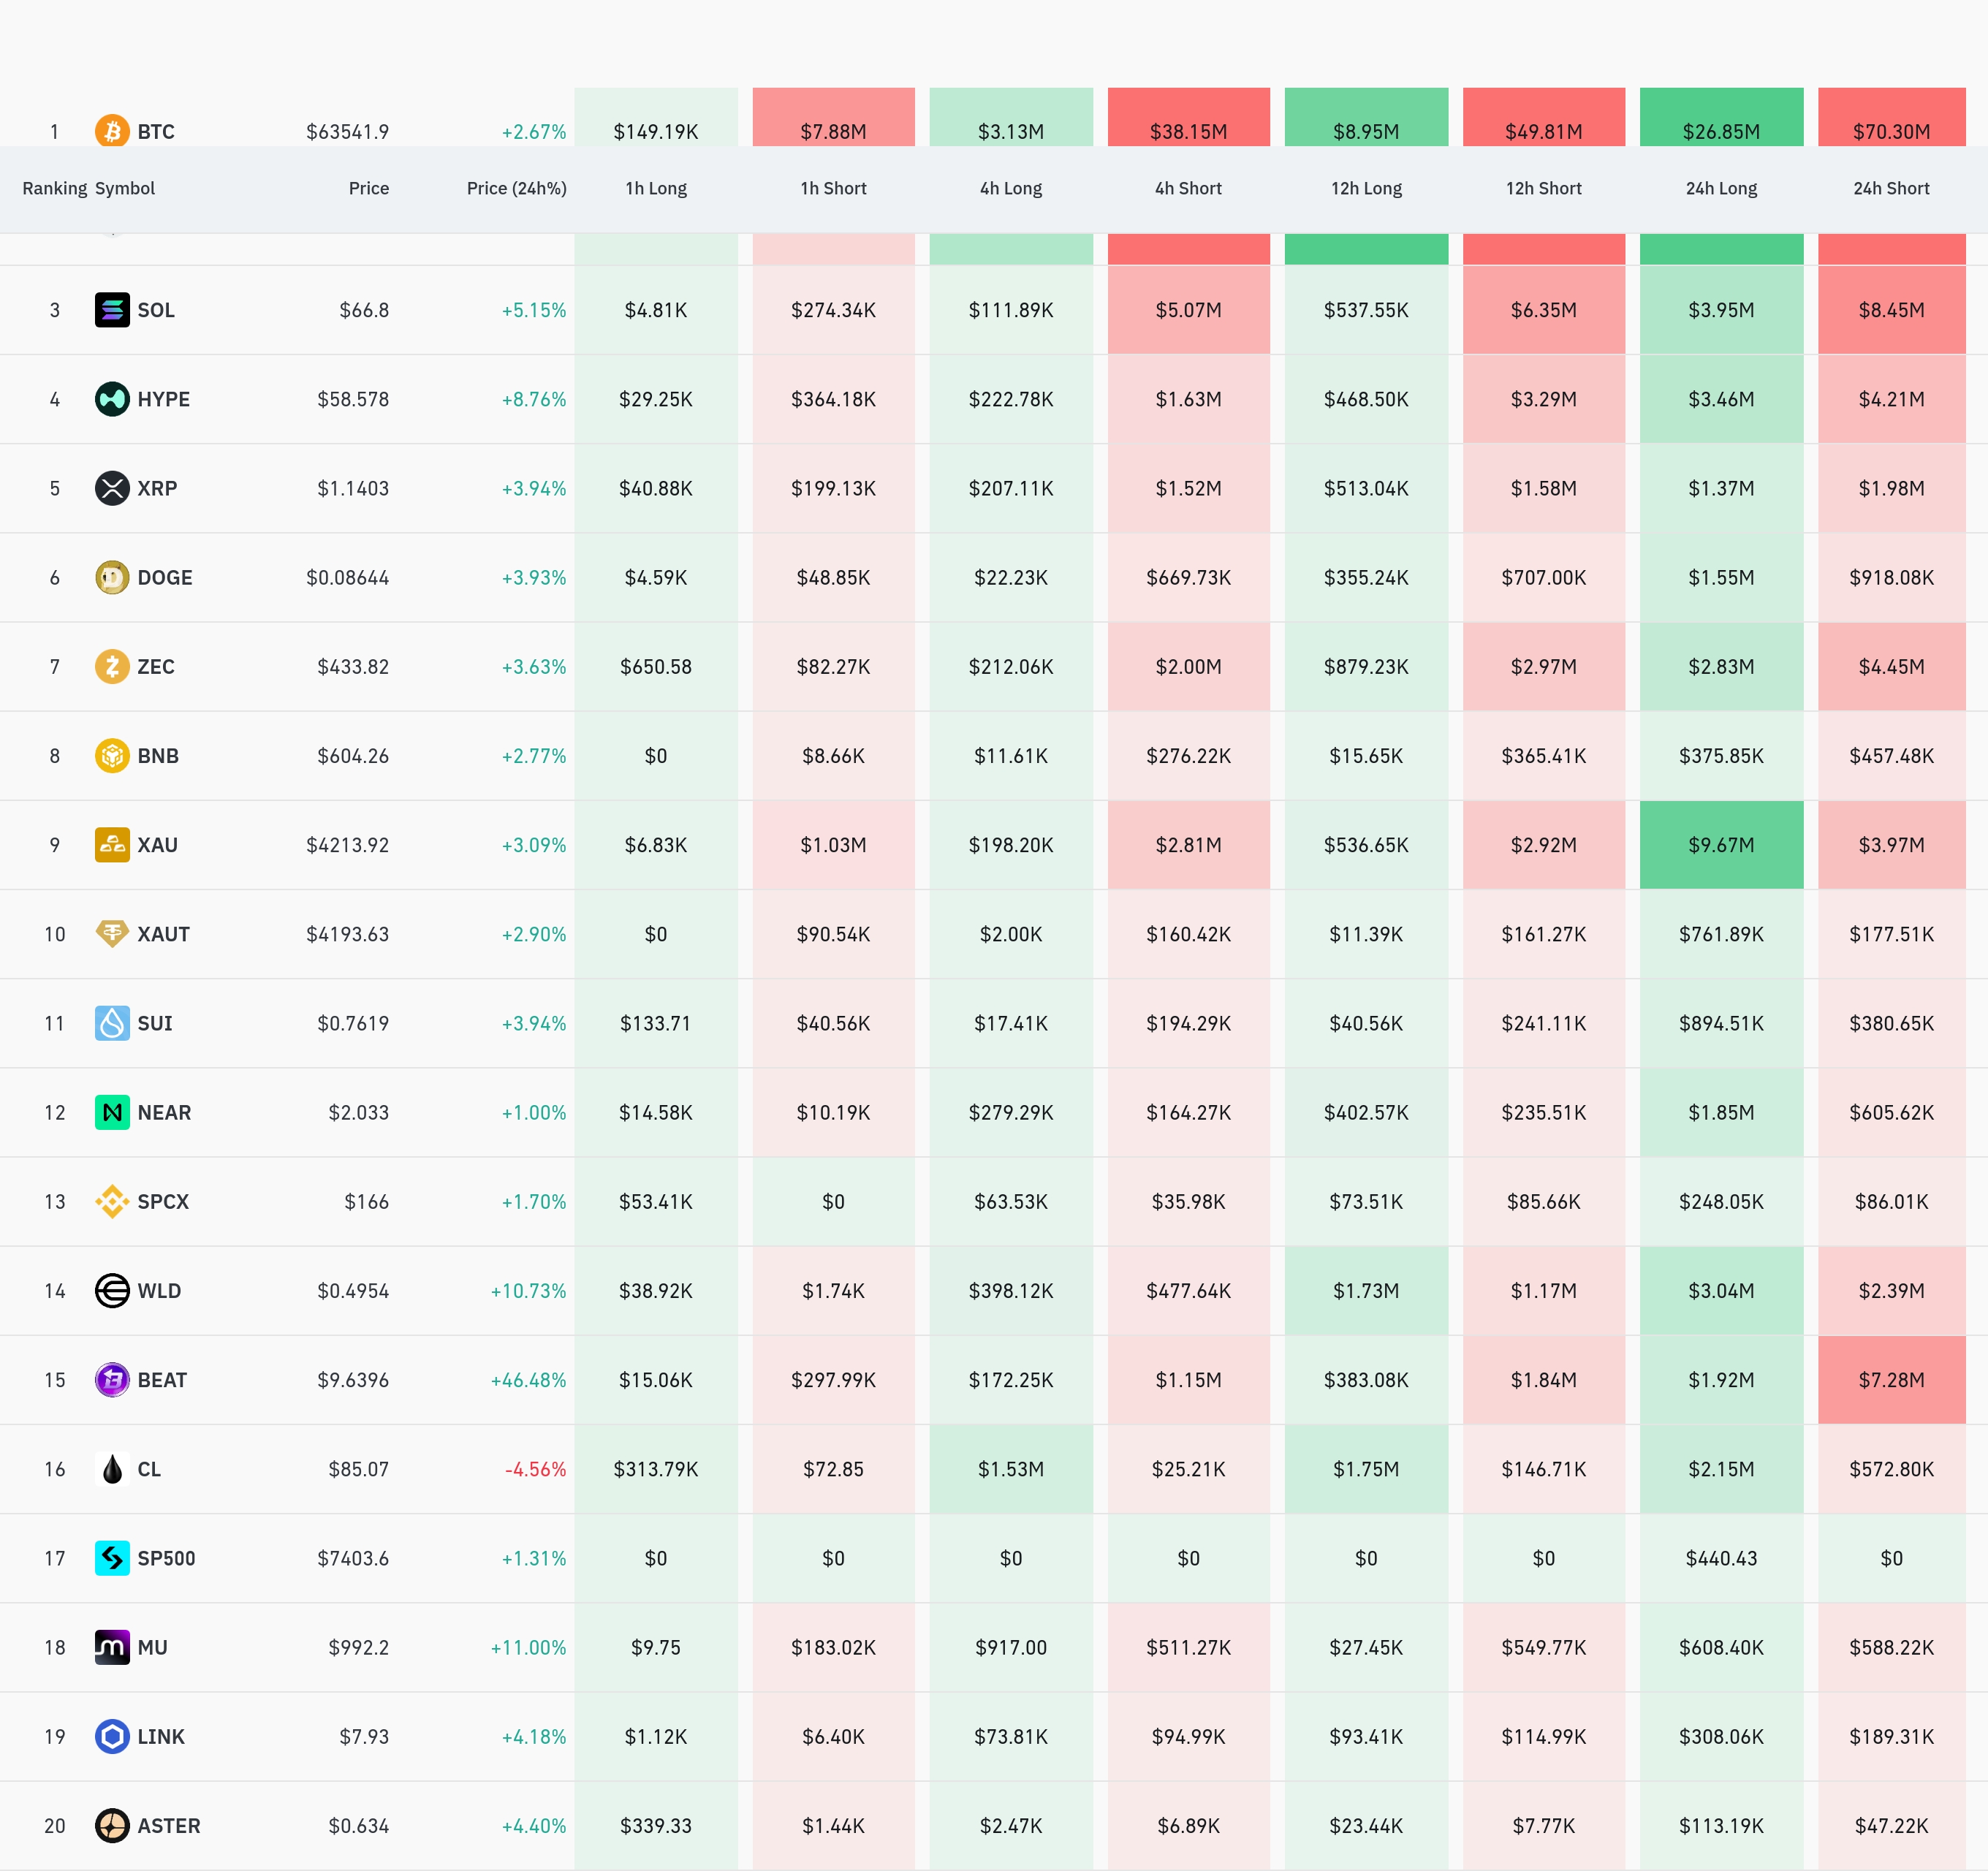The height and width of the screenshot is (1871, 1988).
Task: Select the XRP coin icon
Action: point(112,488)
